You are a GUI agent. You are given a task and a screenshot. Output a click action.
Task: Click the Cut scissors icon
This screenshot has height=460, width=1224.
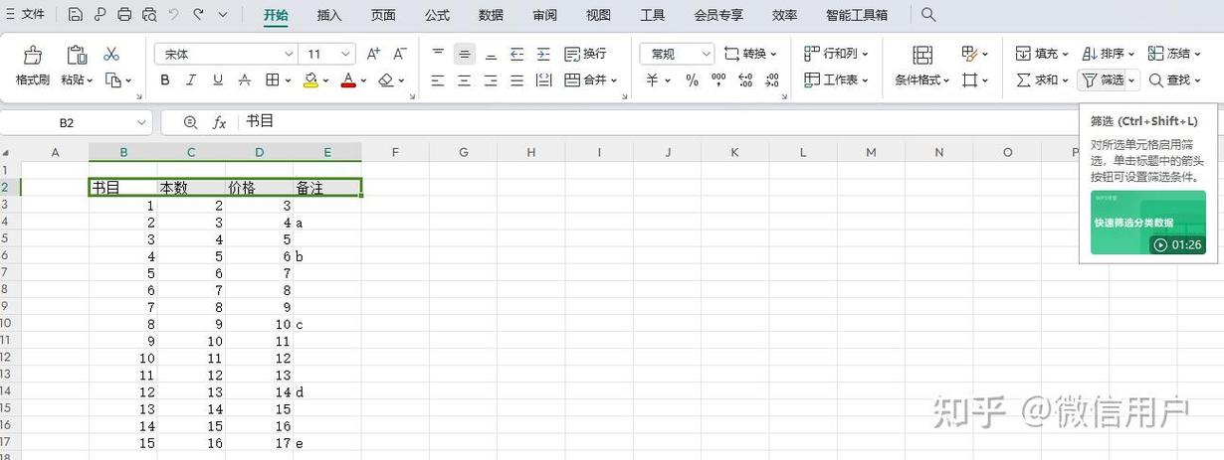click(111, 54)
